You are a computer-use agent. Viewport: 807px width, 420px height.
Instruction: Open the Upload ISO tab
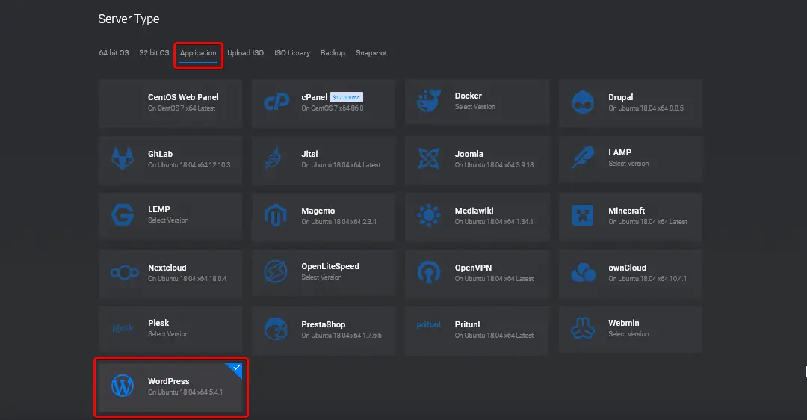246,52
